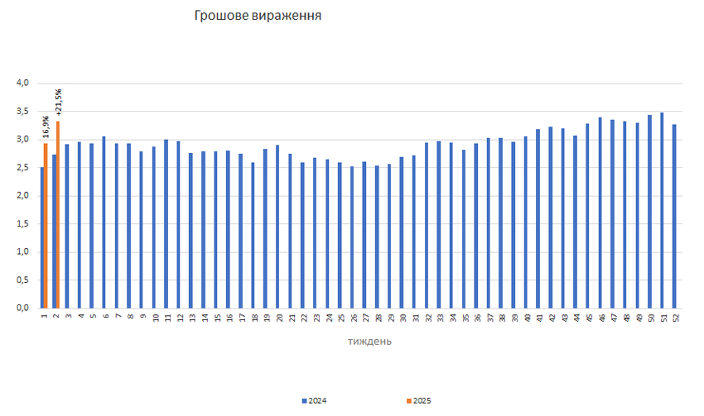Click the "2,0" value axis label
Screen dimensions: 704x416
tap(22, 195)
